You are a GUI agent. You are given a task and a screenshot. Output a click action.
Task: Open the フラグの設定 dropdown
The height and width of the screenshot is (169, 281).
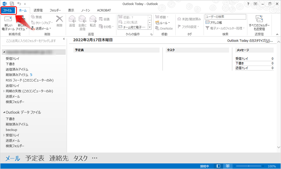click(189, 27)
